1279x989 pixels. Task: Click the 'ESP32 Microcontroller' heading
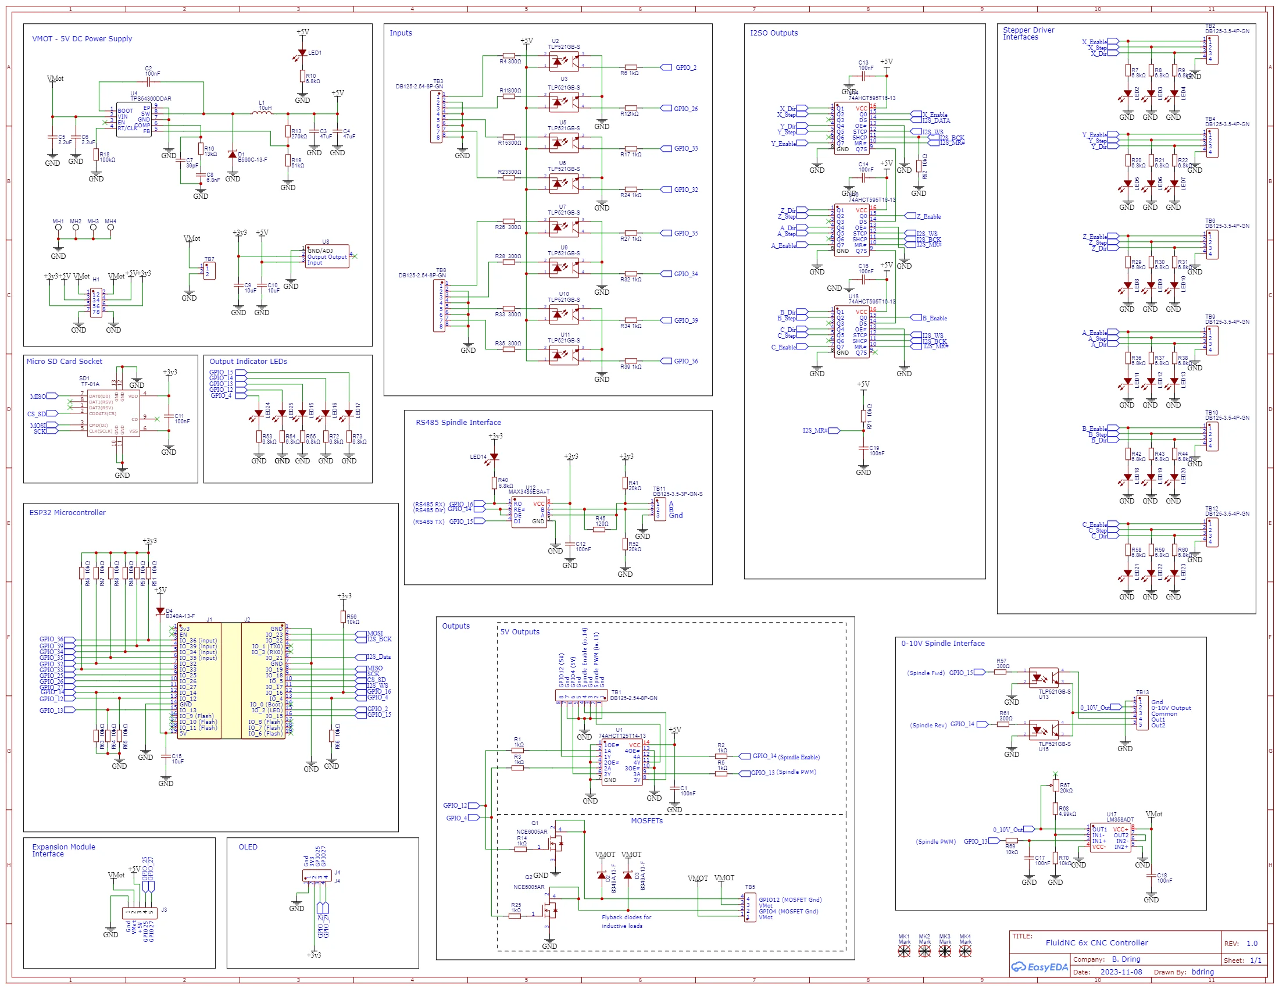68,512
